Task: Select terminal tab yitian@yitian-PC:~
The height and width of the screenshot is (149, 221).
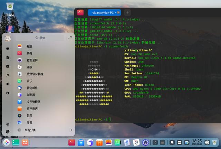Action: click(x=104, y=12)
